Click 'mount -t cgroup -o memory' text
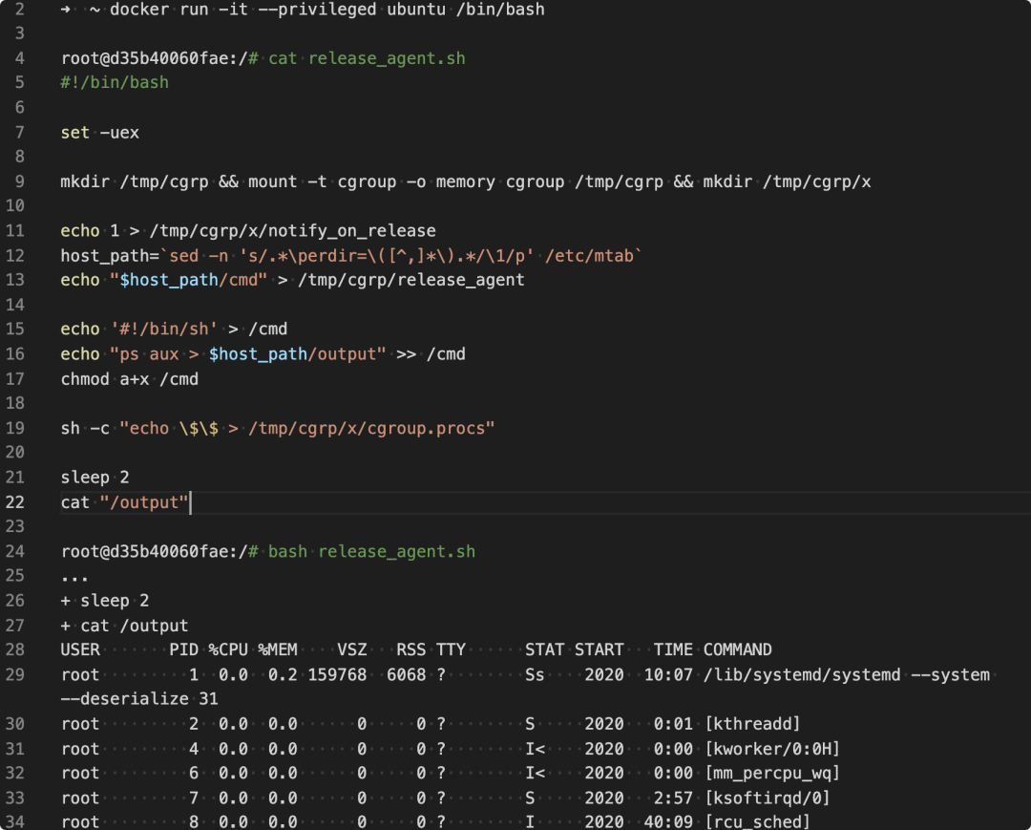The width and height of the screenshot is (1031, 830). (x=371, y=182)
